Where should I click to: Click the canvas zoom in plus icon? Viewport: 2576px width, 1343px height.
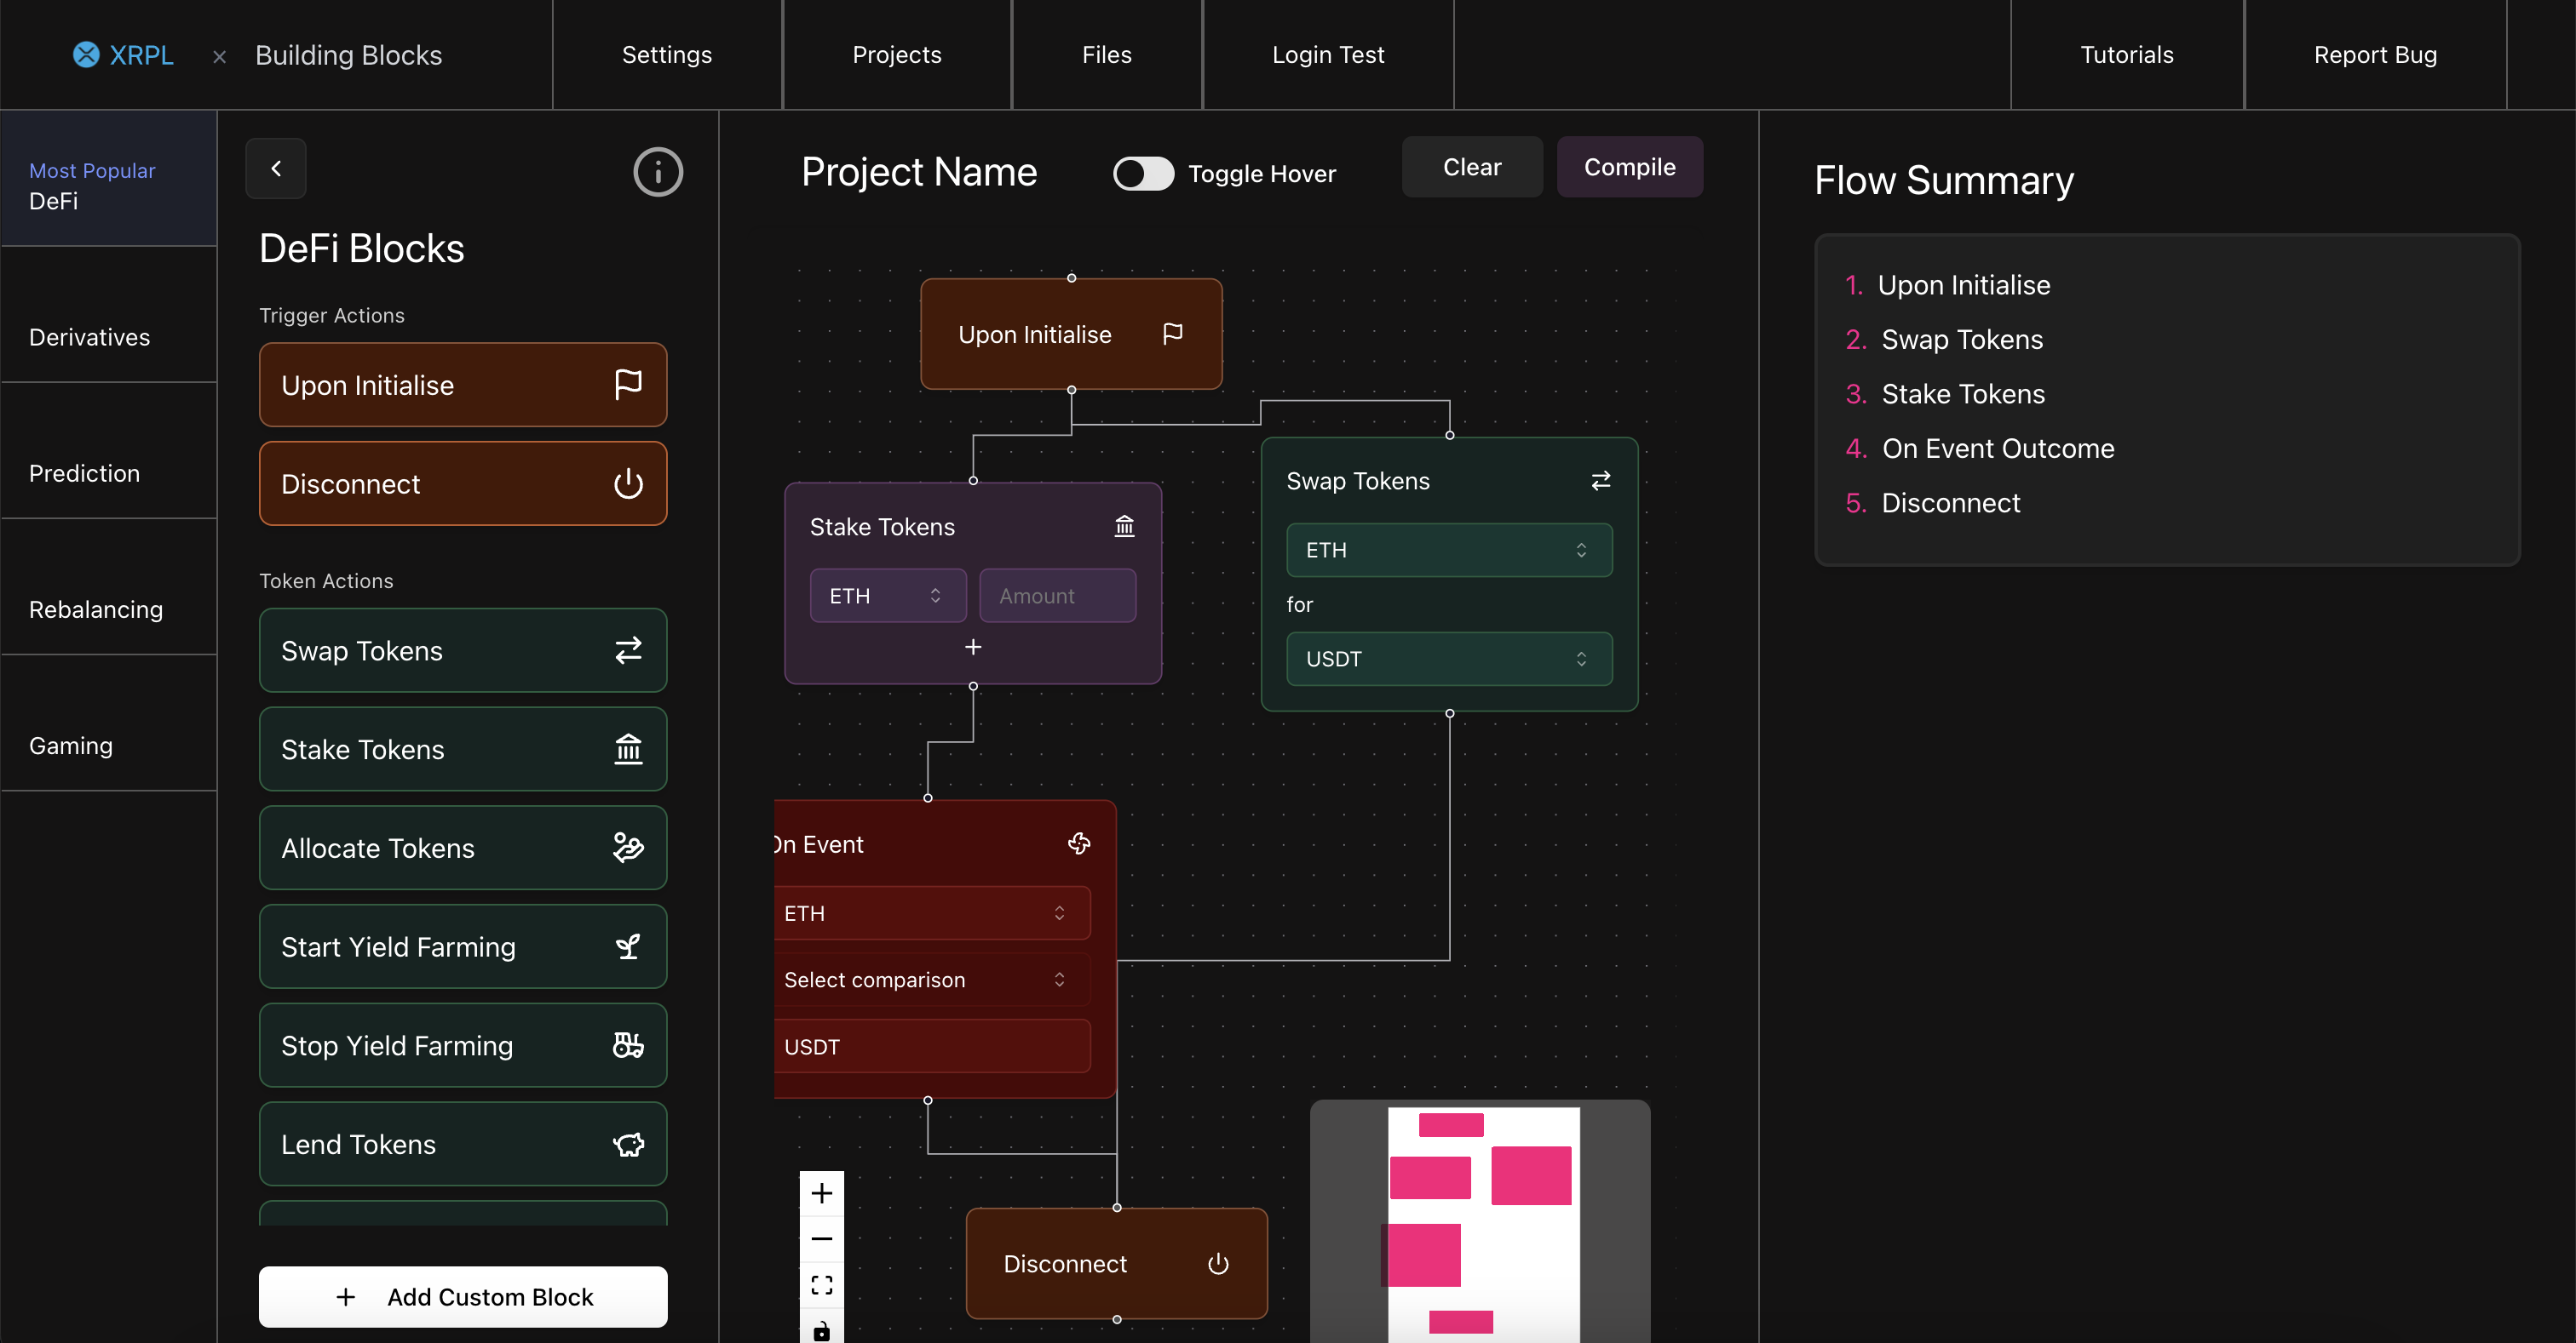[x=821, y=1193]
